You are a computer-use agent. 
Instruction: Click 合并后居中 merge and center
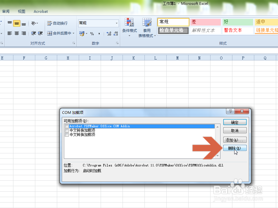[59, 33]
